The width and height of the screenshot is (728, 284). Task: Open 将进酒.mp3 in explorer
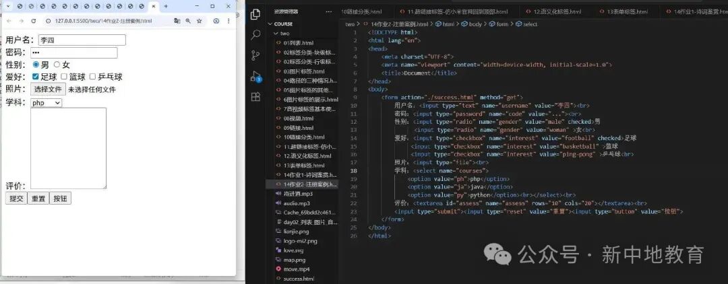[x=298, y=194]
